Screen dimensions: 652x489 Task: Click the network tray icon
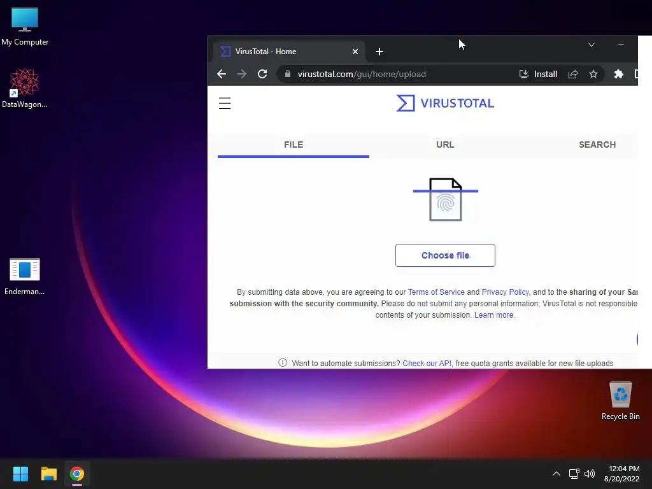574,474
